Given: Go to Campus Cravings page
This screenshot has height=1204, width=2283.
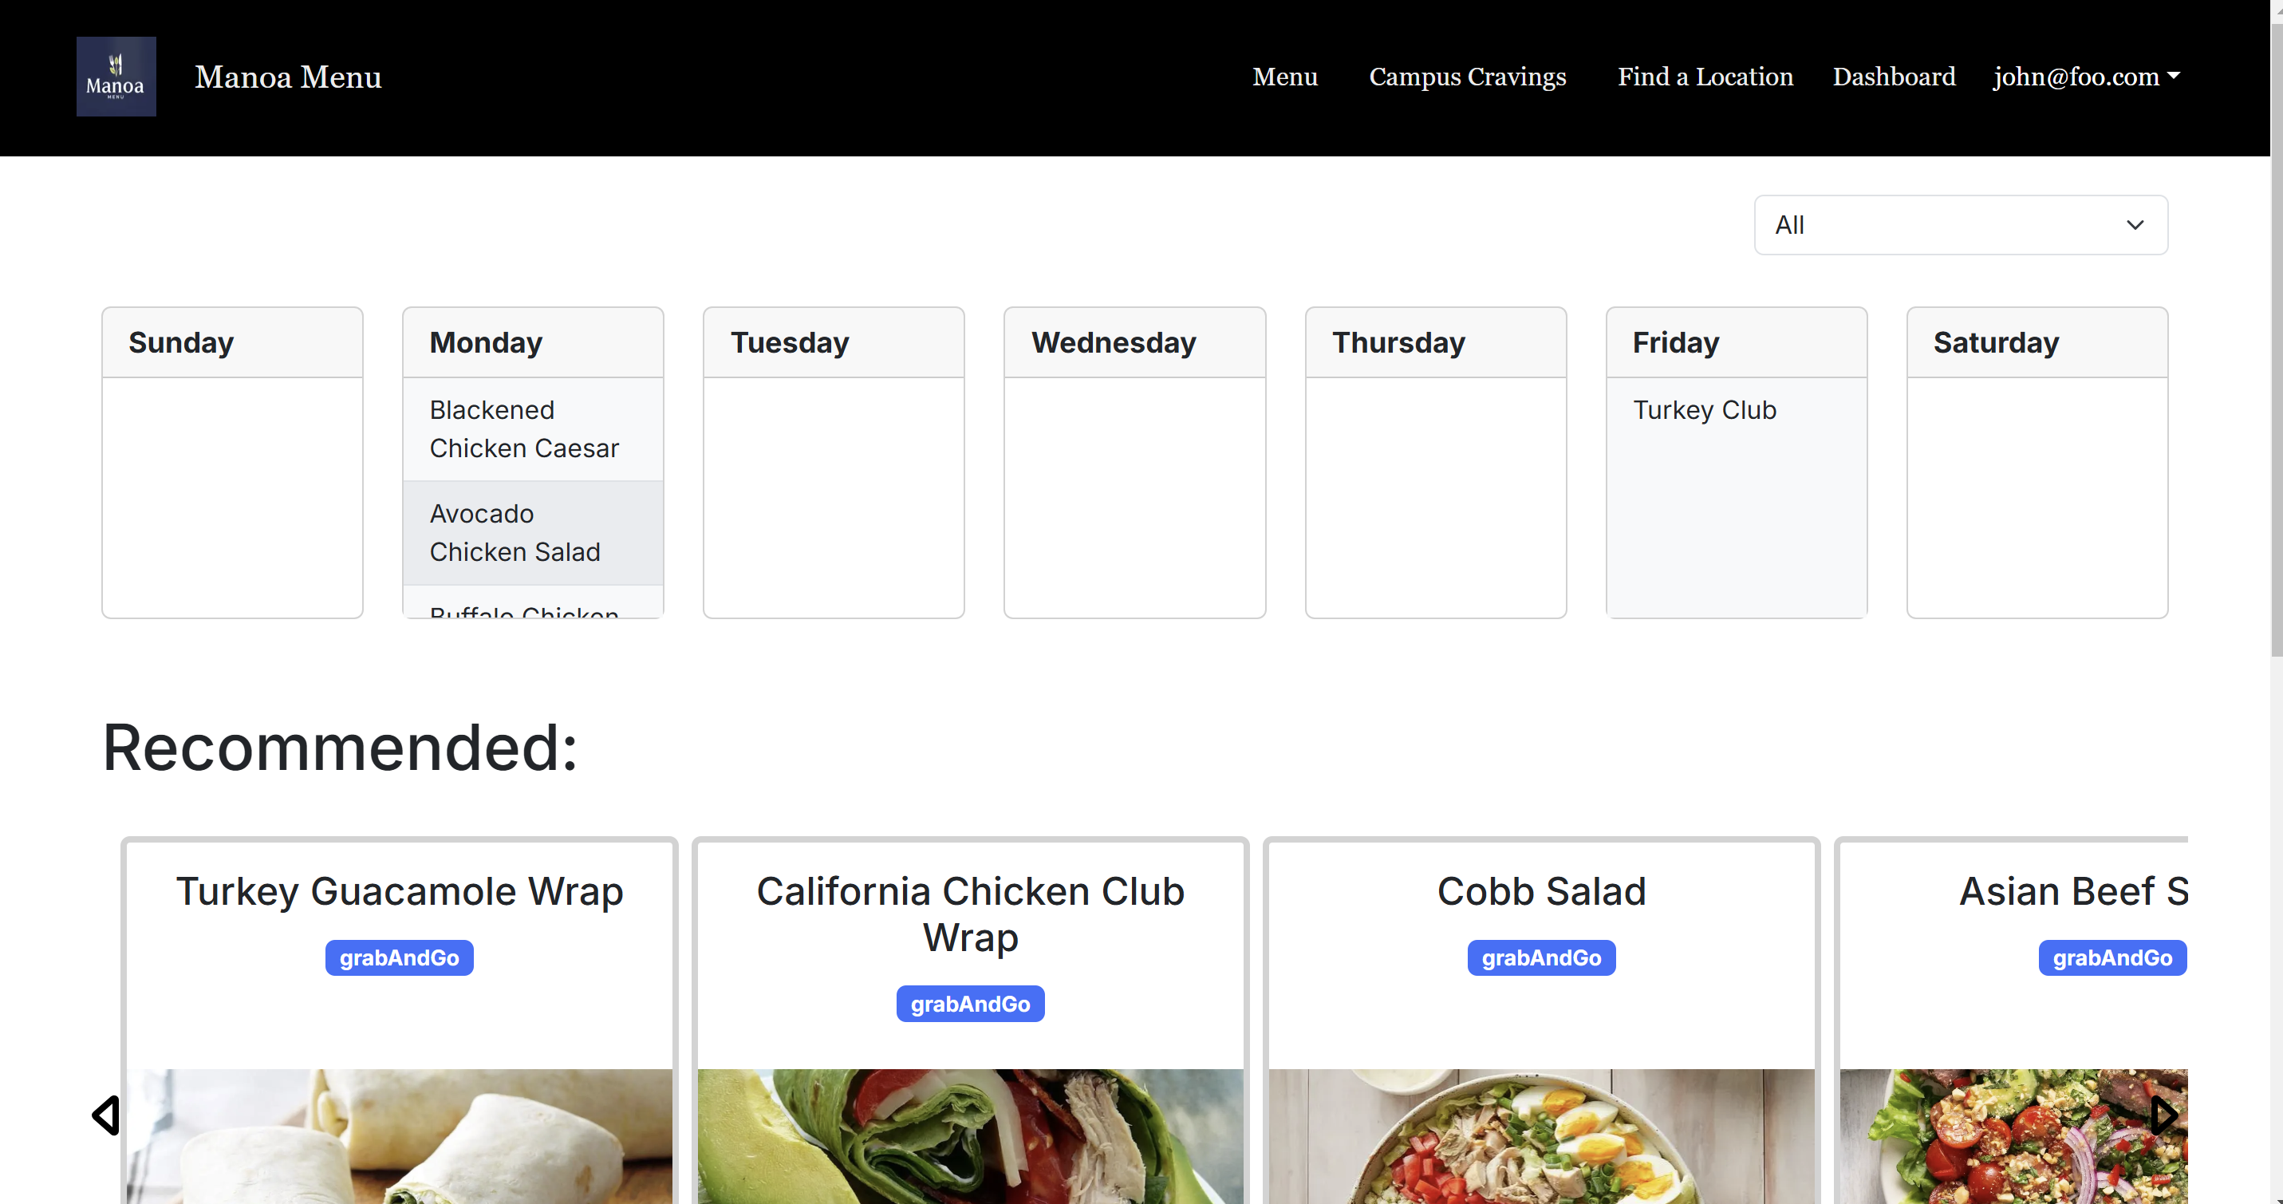Looking at the screenshot, I should 1467,77.
